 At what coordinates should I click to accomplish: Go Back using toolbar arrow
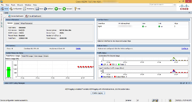[58, 8]
